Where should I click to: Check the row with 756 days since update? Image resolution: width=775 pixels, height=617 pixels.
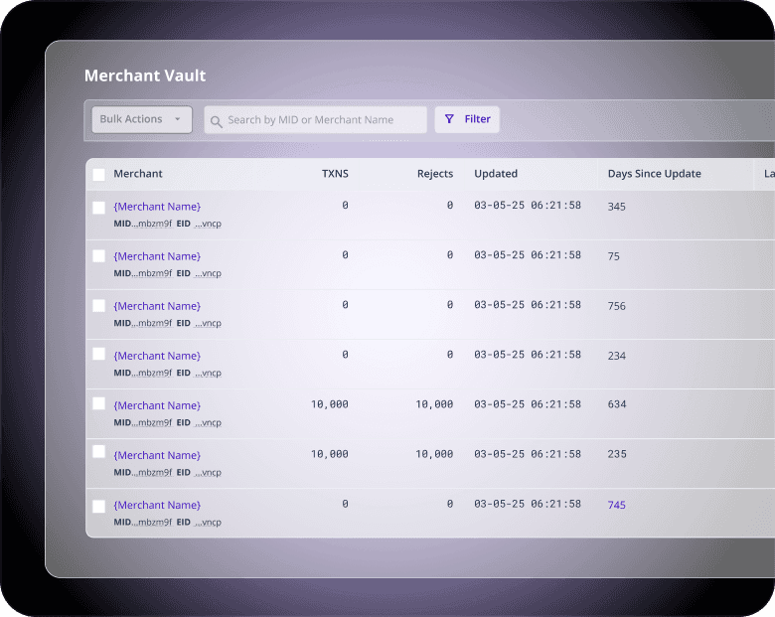[x=98, y=306]
